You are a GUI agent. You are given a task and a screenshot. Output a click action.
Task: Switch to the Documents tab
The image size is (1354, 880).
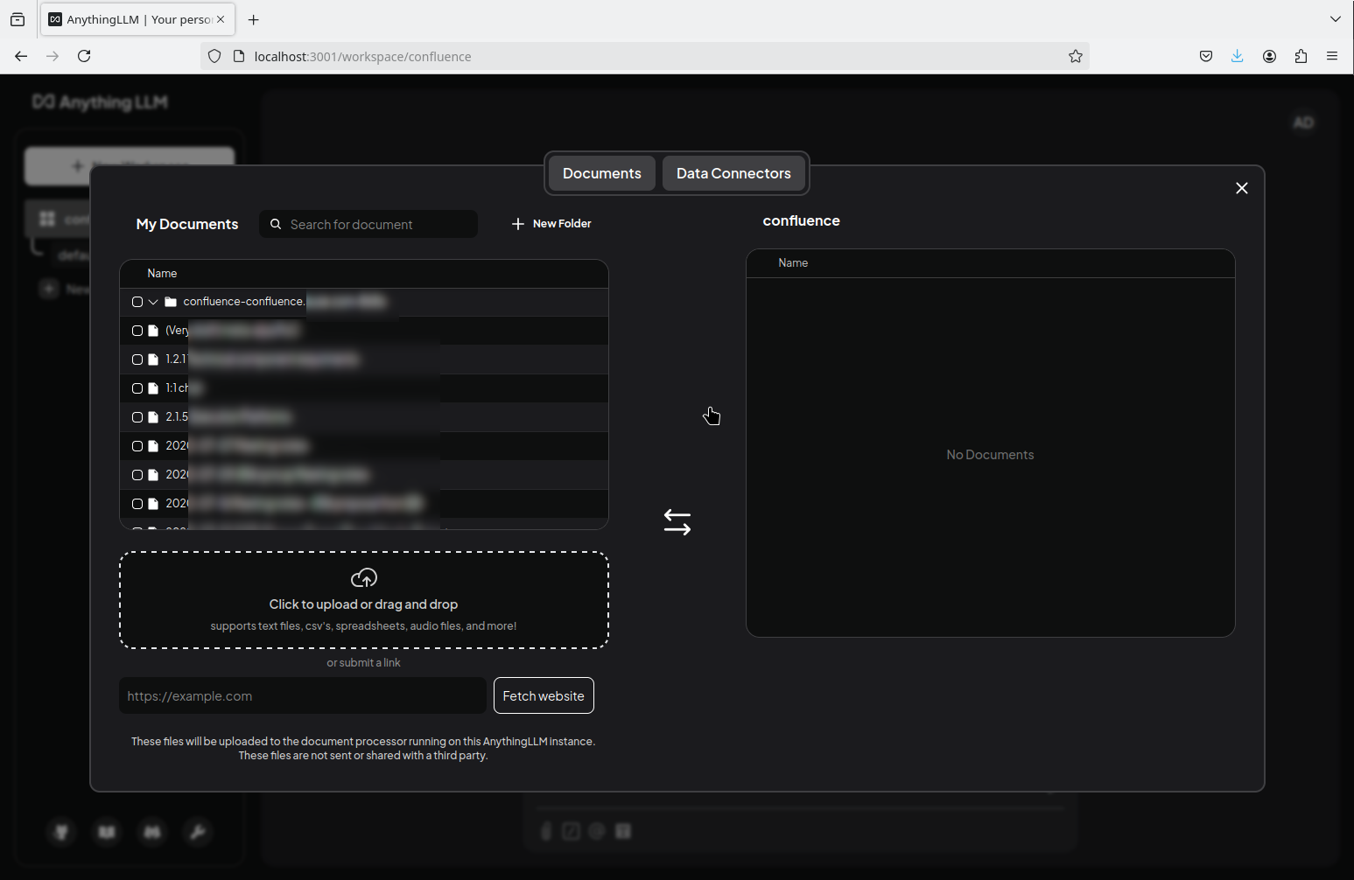tap(601, 173)
